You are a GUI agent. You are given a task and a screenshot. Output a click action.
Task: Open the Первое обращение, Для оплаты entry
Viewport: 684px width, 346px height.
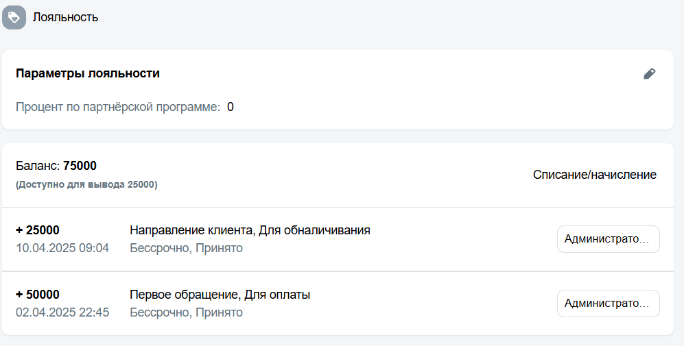[220, 295]
